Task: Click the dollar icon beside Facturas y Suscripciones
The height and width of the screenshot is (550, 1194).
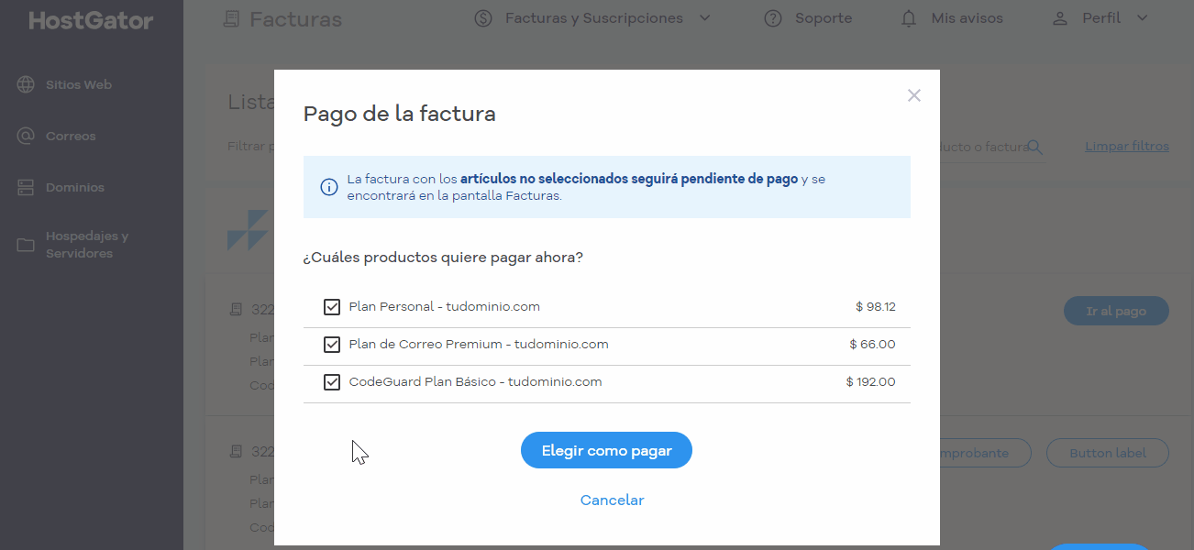Action: (483, 18)
